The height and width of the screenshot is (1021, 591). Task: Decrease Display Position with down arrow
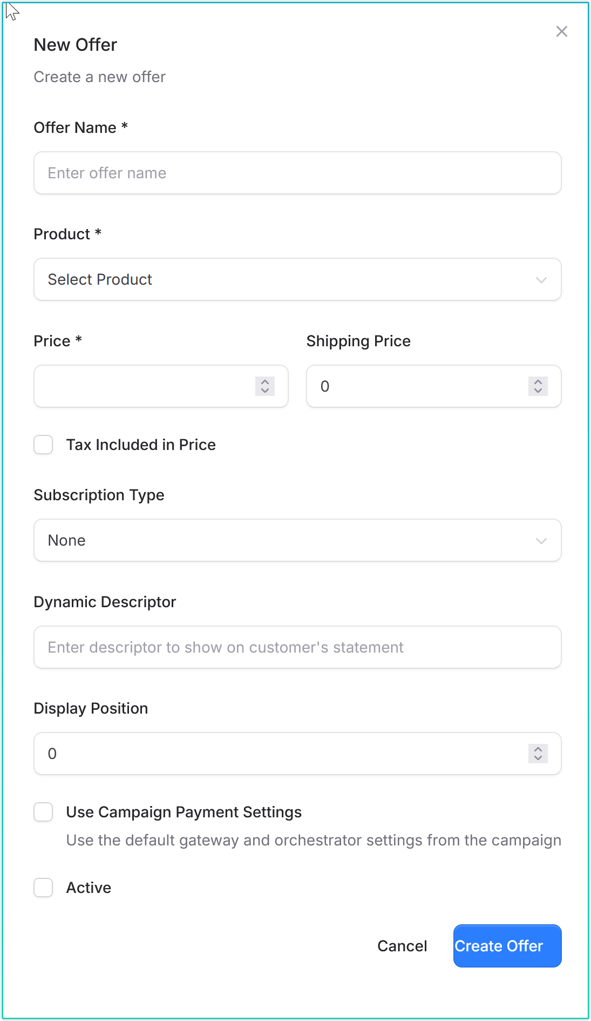pyautogui.click(x=538, y=758)
